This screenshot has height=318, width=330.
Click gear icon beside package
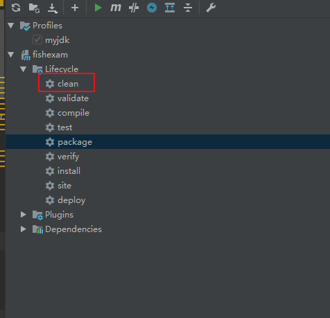tap(50, 142)
